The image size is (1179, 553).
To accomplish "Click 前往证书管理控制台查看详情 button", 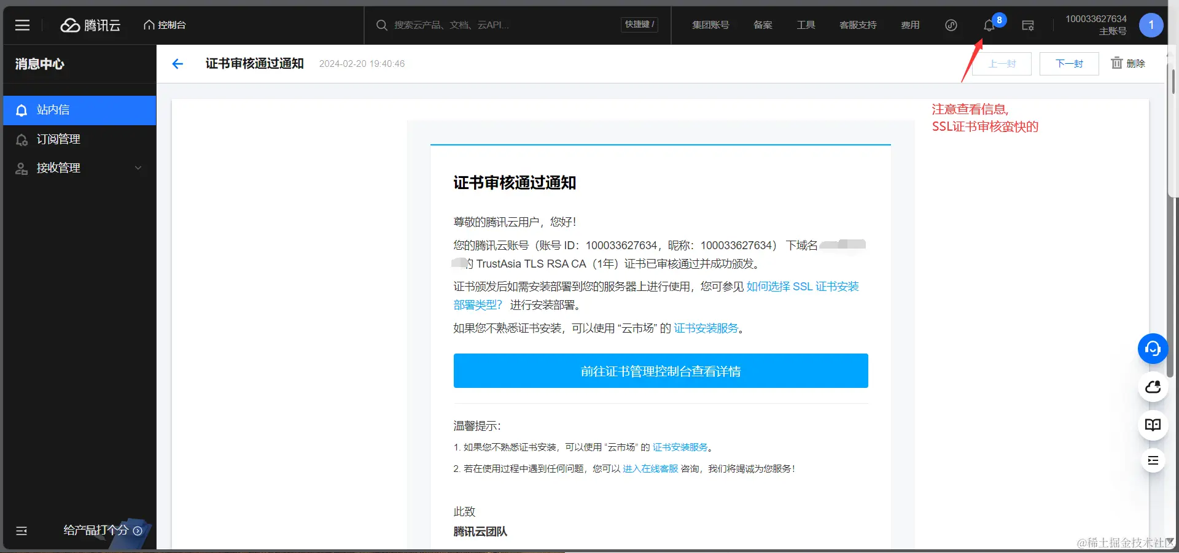I will point(661,371).
